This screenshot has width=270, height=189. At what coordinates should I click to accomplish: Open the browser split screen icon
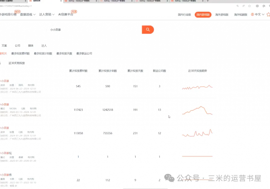click(x=257, y=6)
